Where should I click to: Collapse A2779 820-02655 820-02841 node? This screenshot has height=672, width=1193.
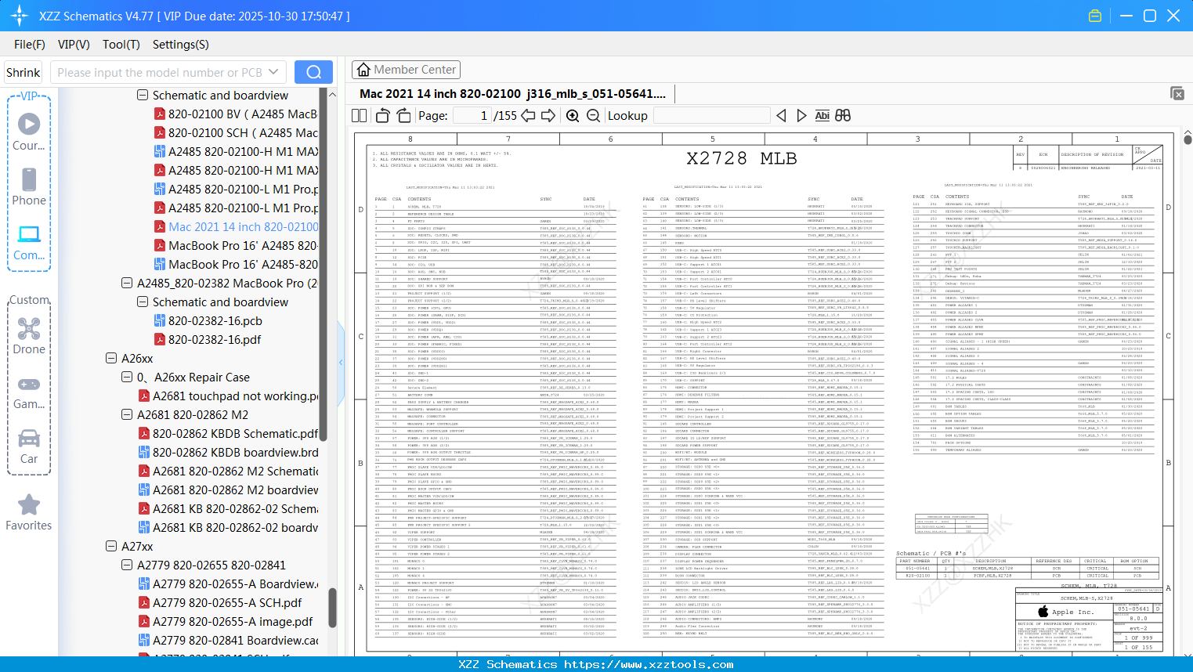(127, 565)
